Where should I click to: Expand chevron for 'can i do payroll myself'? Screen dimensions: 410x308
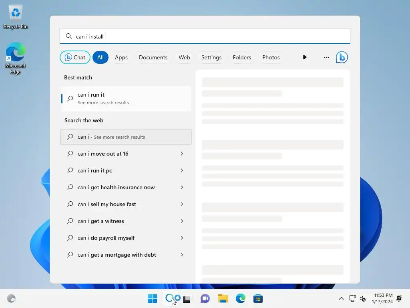pos(182,238)
